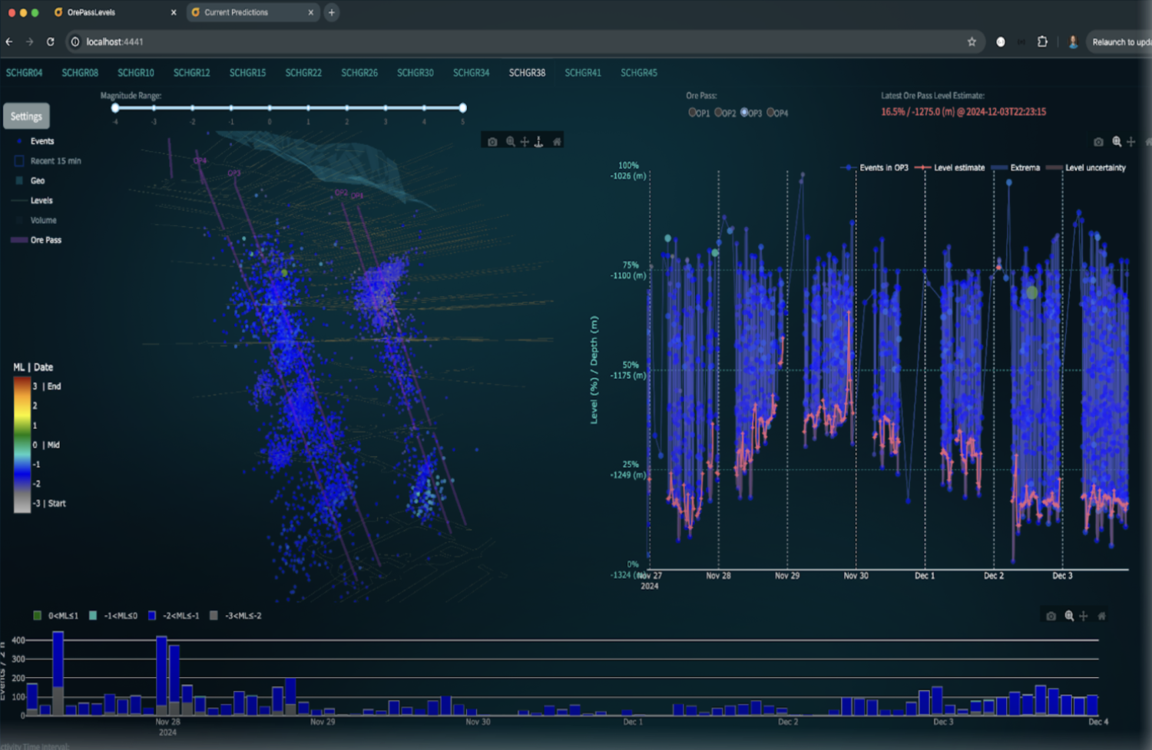This screenshot has width=1152, height=750.
Task: Click home icon on histogram toolbar
Action: tap(1101, 616)
